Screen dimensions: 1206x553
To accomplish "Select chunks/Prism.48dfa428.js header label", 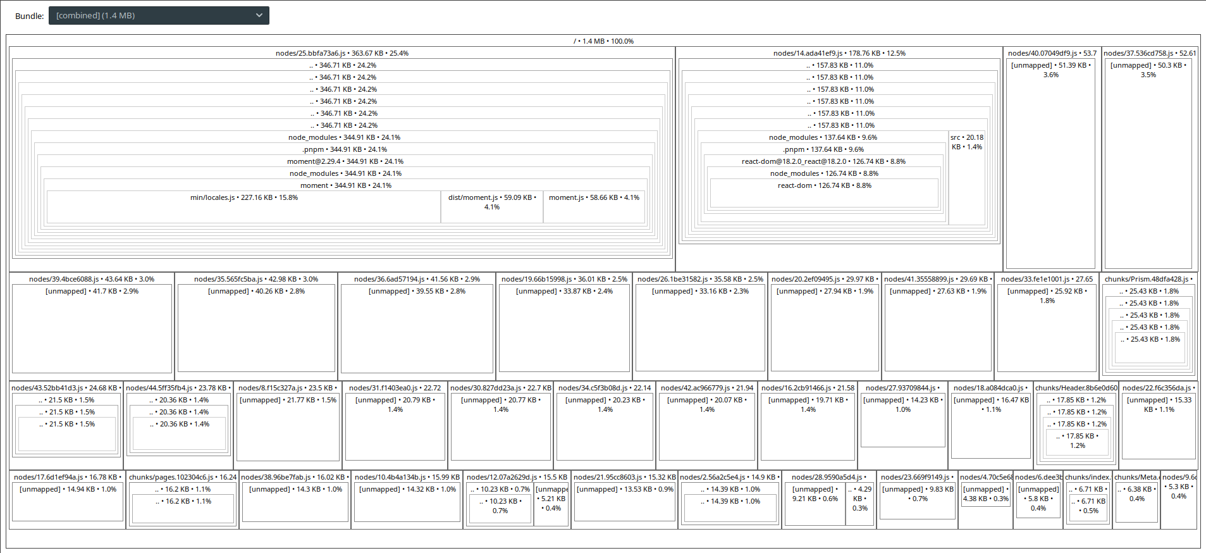I will (x=1148, y=279).
